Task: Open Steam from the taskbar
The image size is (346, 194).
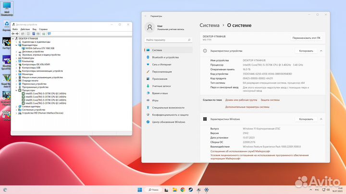Action: click(190, 190)
